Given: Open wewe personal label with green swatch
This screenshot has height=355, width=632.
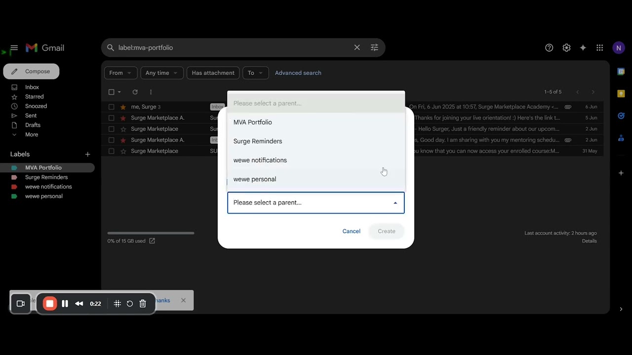Looking at the screenshot, I should [44, 196].
